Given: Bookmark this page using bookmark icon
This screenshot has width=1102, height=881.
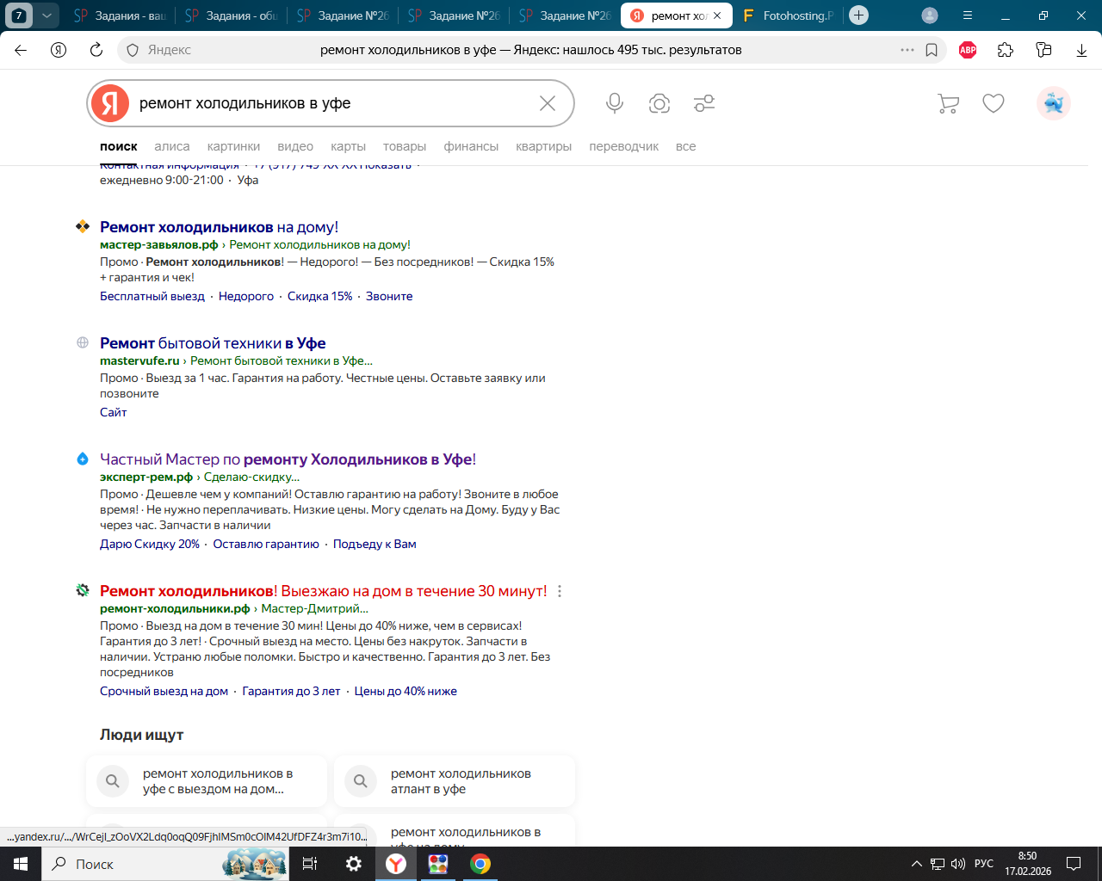Looking at the screenshot, I should point(932,50).
